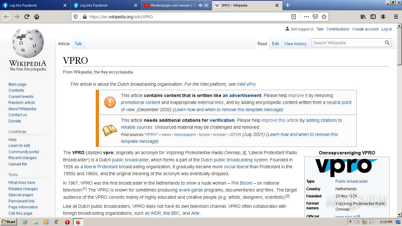Open the Windows Start button

9,222
